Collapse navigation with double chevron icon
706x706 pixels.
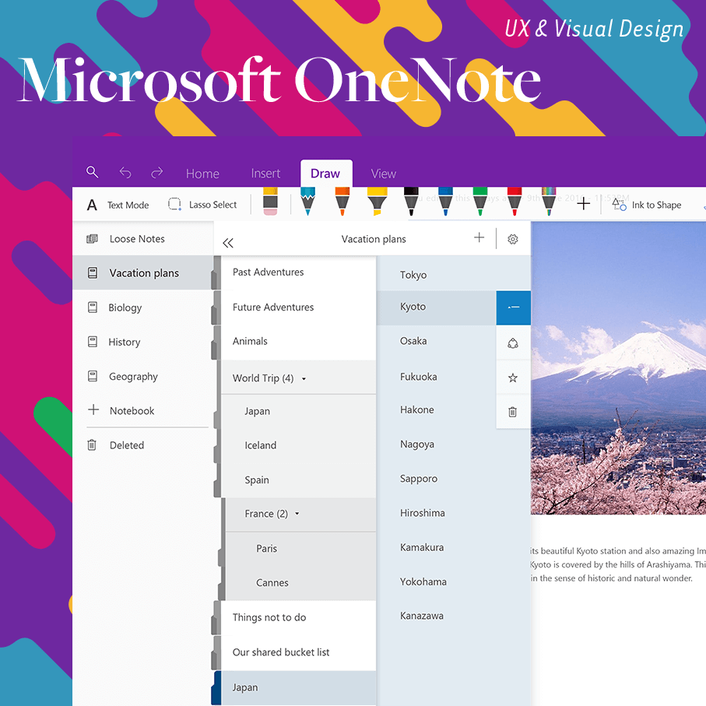click(228, 243)
